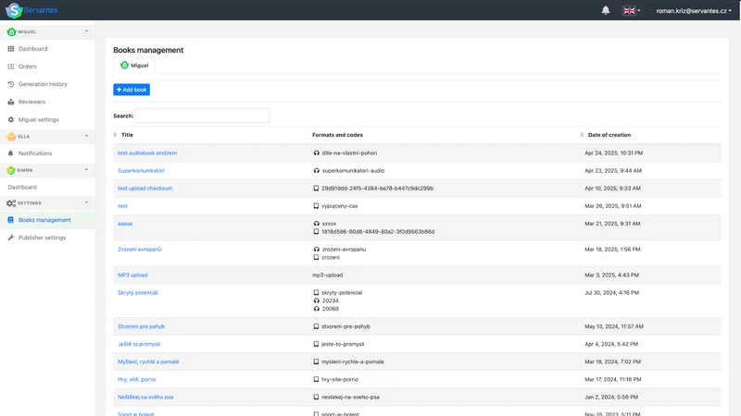This screenshot has width=741, height=416.
Task: Open the Superkomunikatori book link
Action: coord(141,171)
